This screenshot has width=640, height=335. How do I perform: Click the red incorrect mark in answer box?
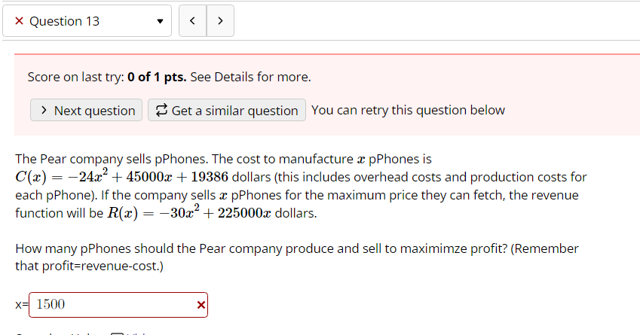(x=200, y=305)
